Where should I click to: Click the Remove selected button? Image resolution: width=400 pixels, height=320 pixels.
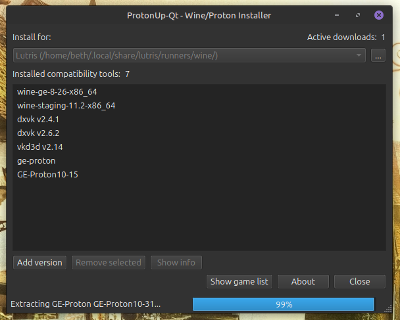click(109, 262)
